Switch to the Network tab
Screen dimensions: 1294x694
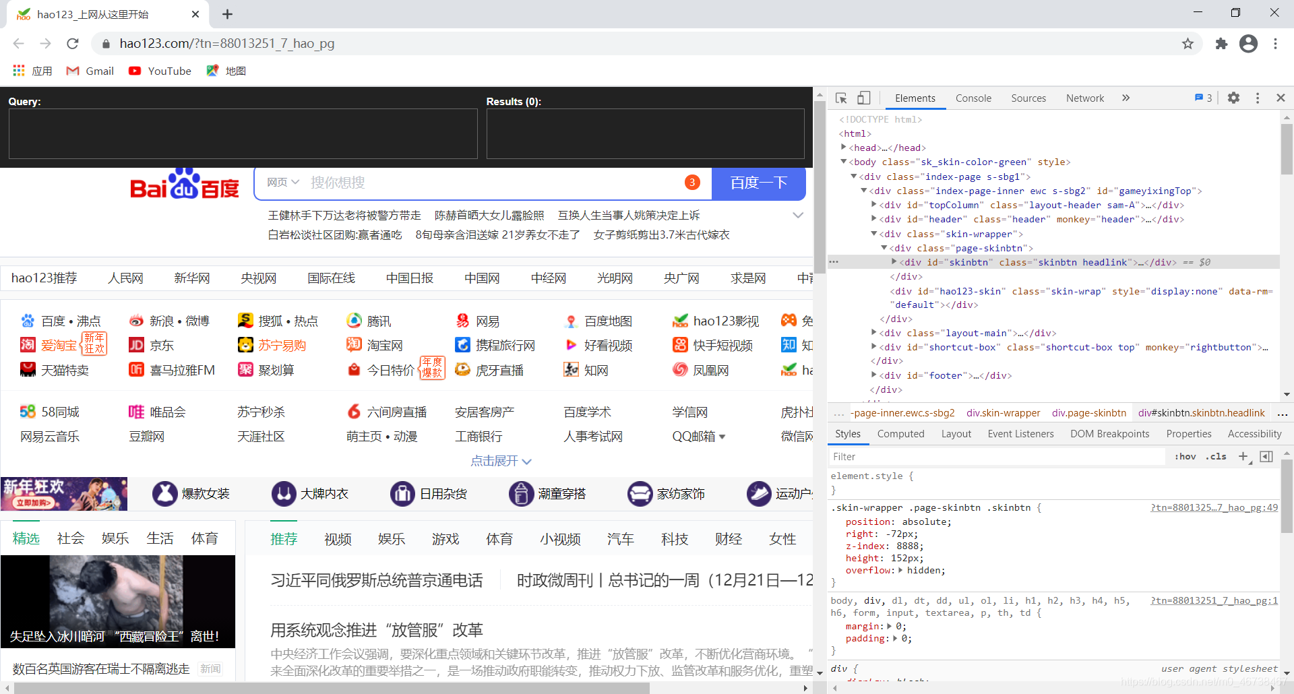tap(1085, 98)
